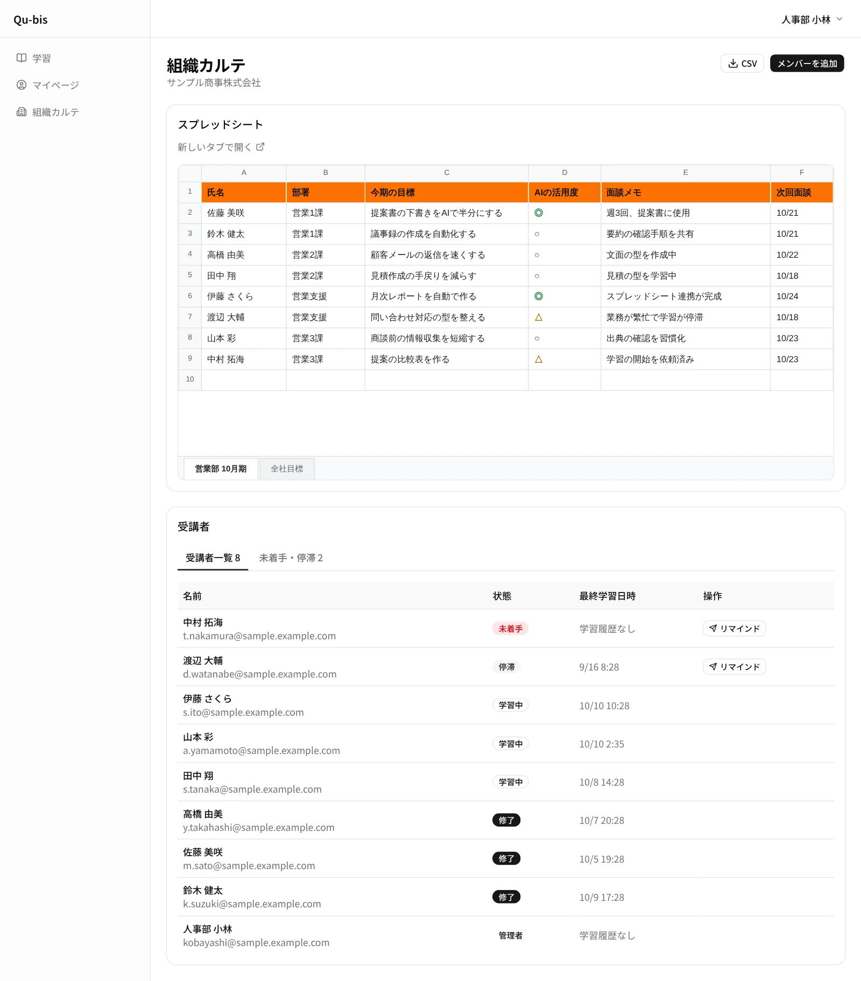The image size is (861, 981).
Task: Click the cell 営業支援 in 伊藤 さくら's row
Action: 325,297
